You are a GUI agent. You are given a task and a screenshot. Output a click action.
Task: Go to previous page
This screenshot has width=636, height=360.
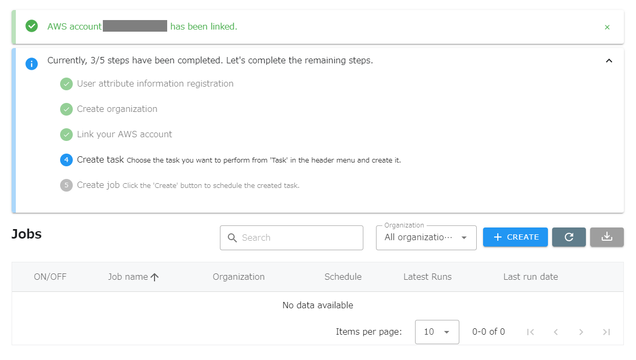click(556, 332)
